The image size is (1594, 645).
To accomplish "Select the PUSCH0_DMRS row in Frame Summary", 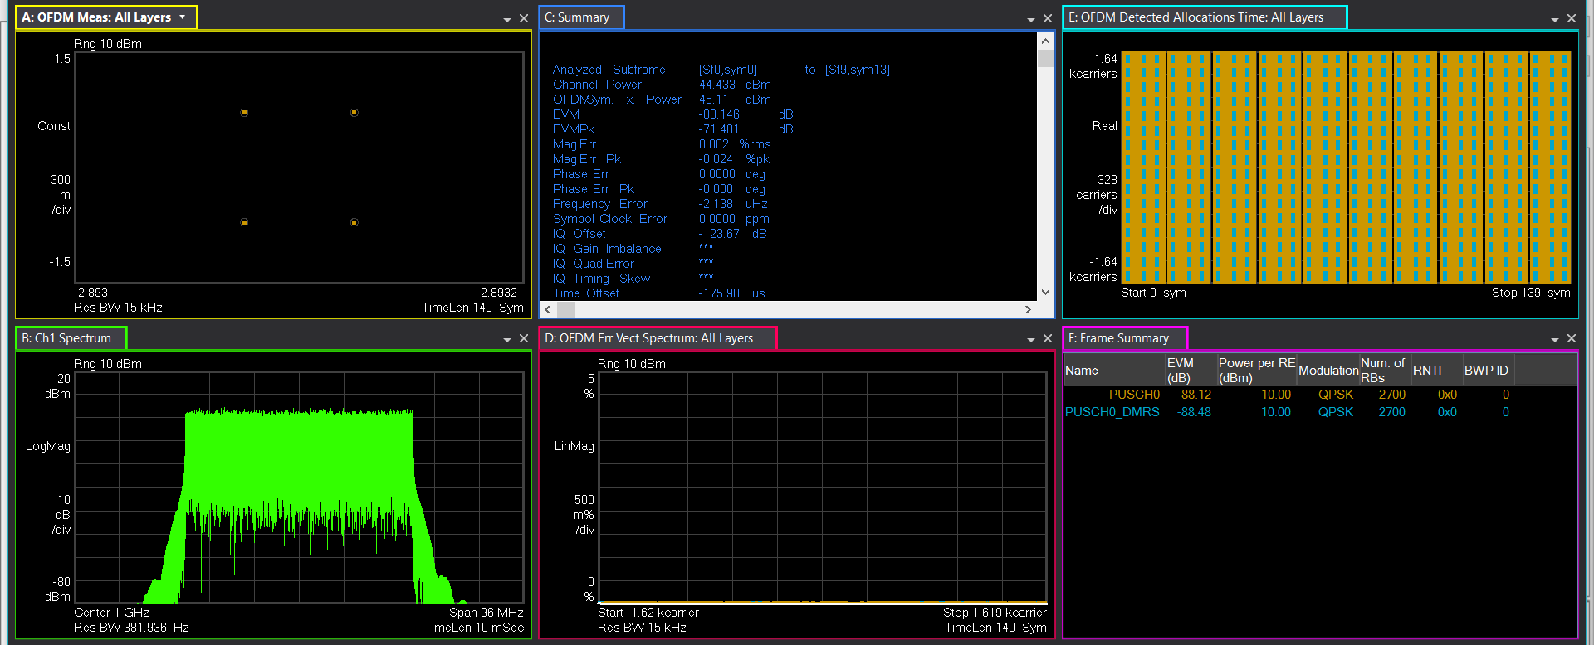I will (1320, 412).
